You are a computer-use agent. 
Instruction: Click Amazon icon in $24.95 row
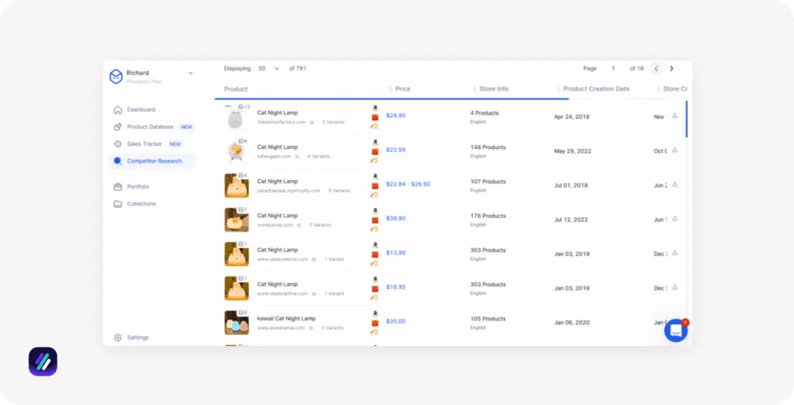click(375, 108)
